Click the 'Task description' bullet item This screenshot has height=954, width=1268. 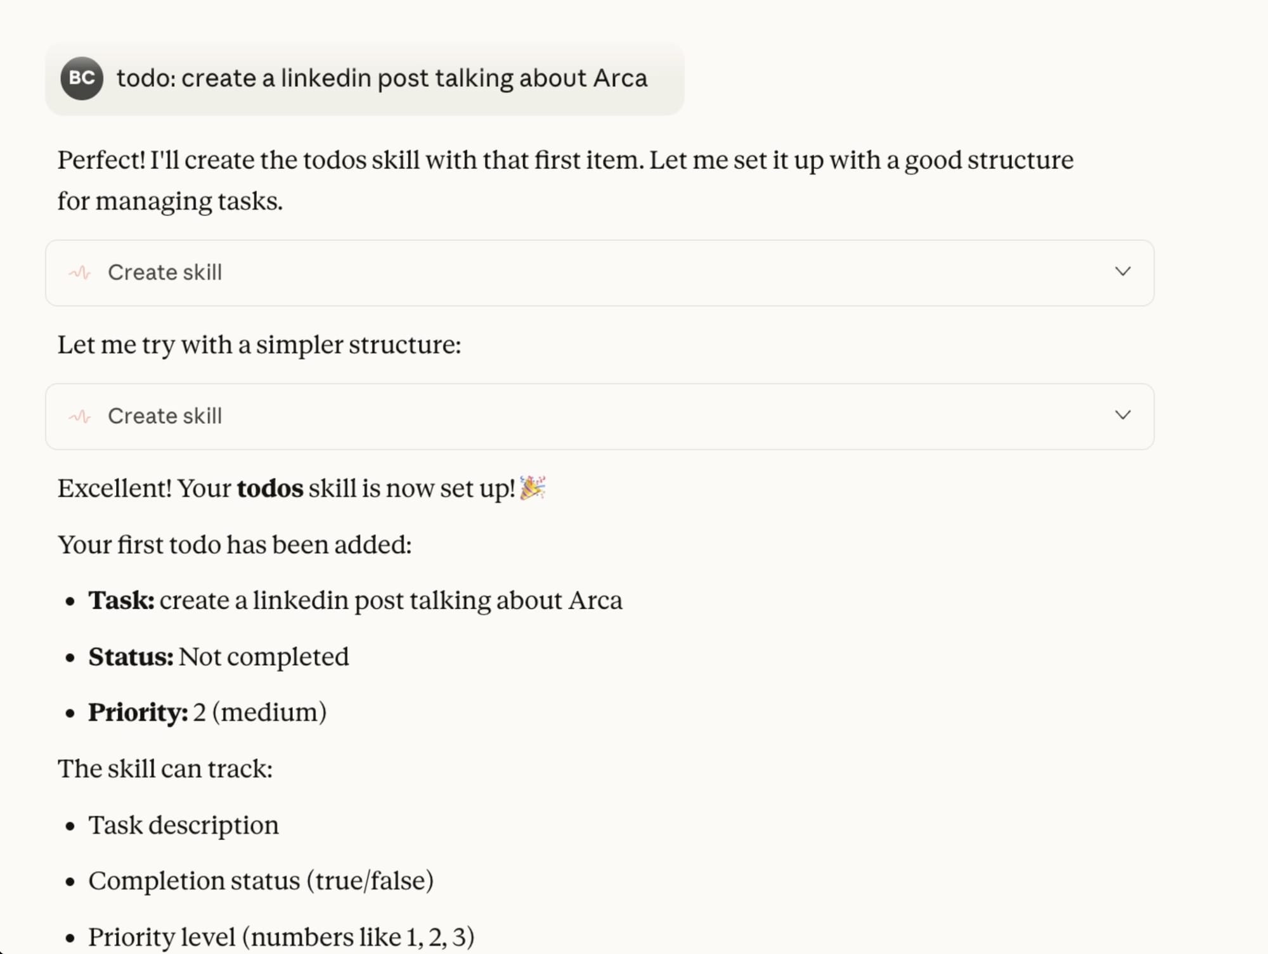tap(183, 825)
